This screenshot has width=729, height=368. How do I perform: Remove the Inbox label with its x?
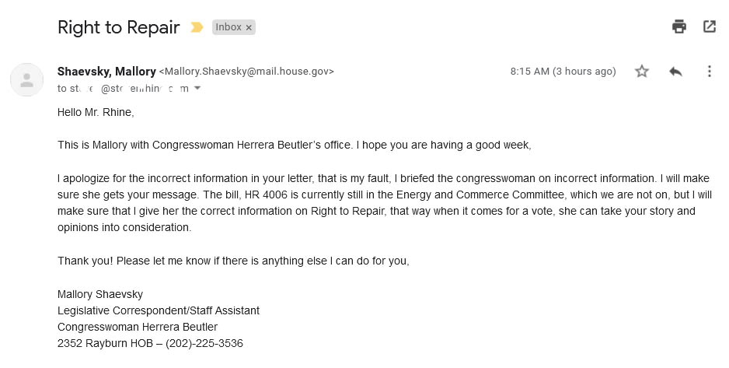249,27
